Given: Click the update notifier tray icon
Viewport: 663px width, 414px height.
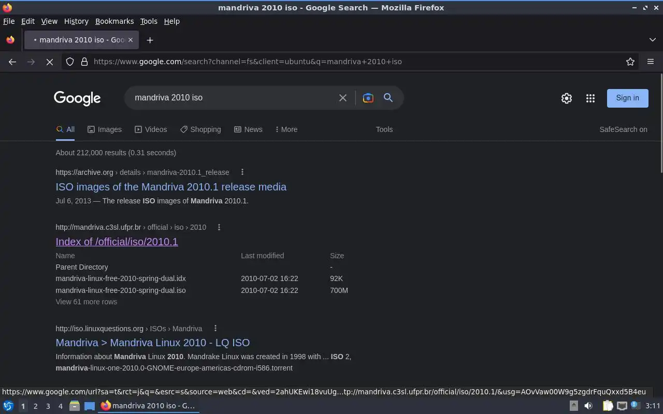Looking at the screenshot, I should click(x=636, y=406).
